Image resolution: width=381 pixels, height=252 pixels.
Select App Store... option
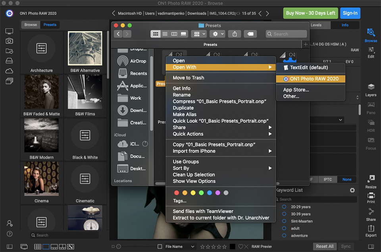[311, 90]
